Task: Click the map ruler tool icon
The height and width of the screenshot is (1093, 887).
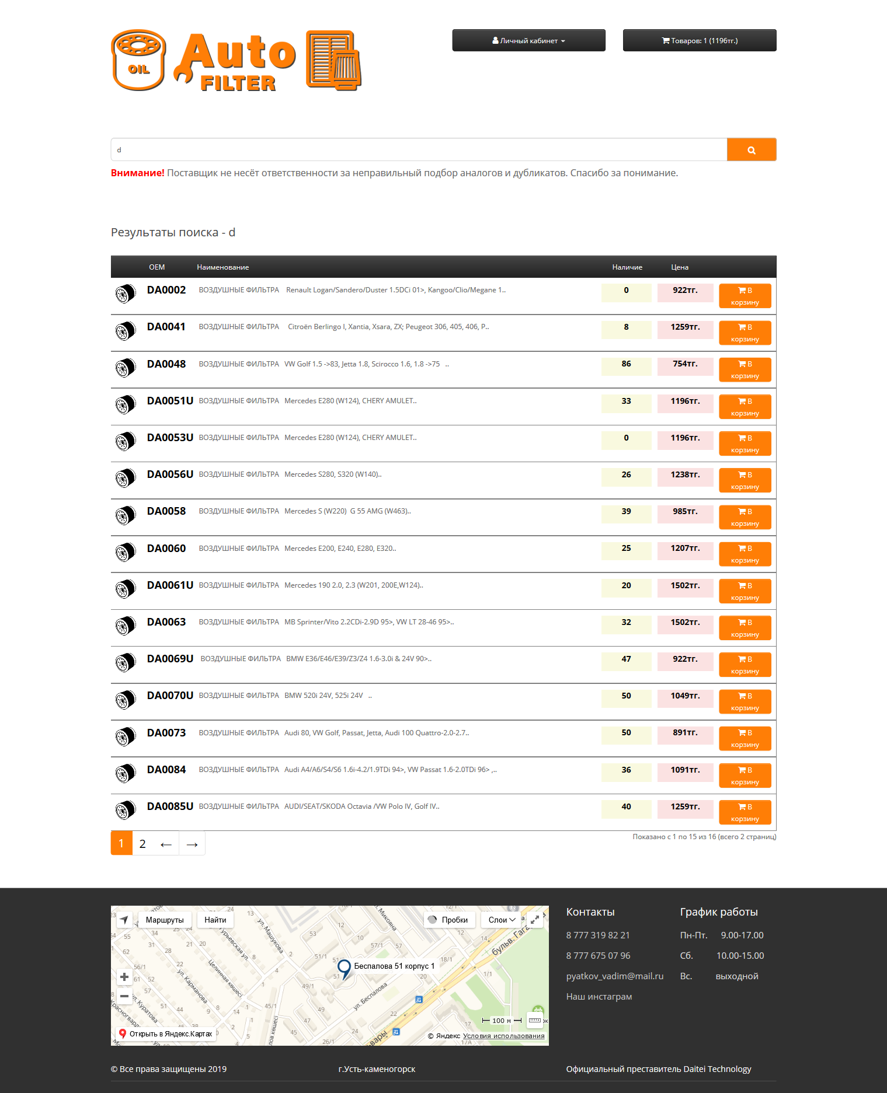Action: pyautogui.click(x=535, y=1020)
